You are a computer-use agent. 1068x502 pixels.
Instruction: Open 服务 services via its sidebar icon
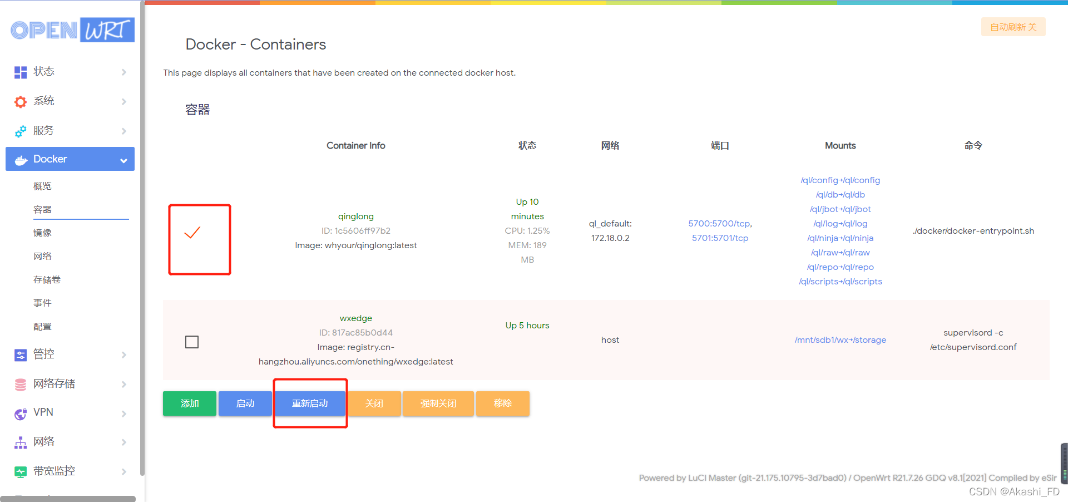[x=21, y=131]
